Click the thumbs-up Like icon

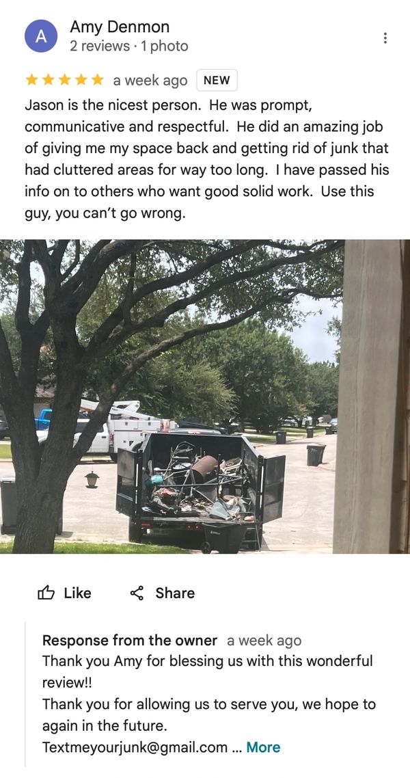click(46, 593)
